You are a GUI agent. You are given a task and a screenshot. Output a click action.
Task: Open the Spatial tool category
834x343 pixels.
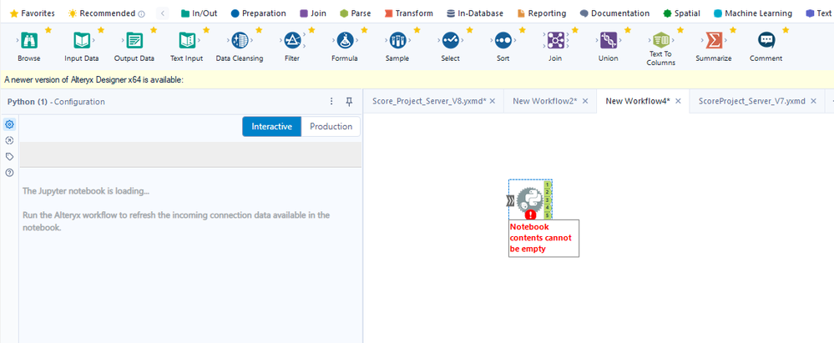(x=682, y=13)
